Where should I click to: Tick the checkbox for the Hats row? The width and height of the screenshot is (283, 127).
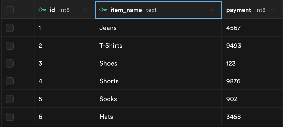coord(10,117)
